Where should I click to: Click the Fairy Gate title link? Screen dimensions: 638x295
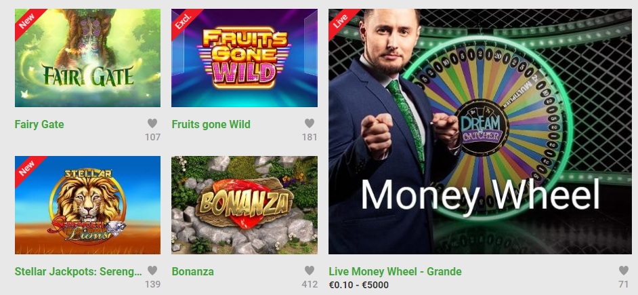(x=39, y=124)
